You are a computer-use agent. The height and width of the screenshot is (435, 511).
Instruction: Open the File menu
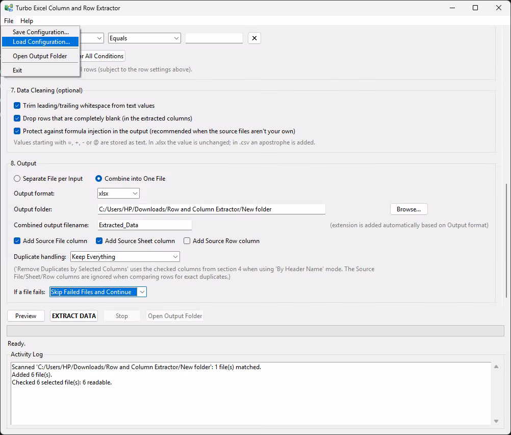coord(9,20)
